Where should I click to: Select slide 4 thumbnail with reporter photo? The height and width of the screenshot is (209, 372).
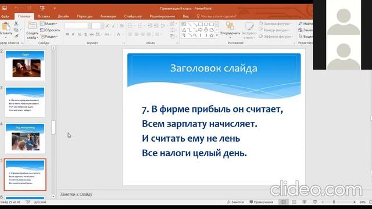(x=25, y=138)
